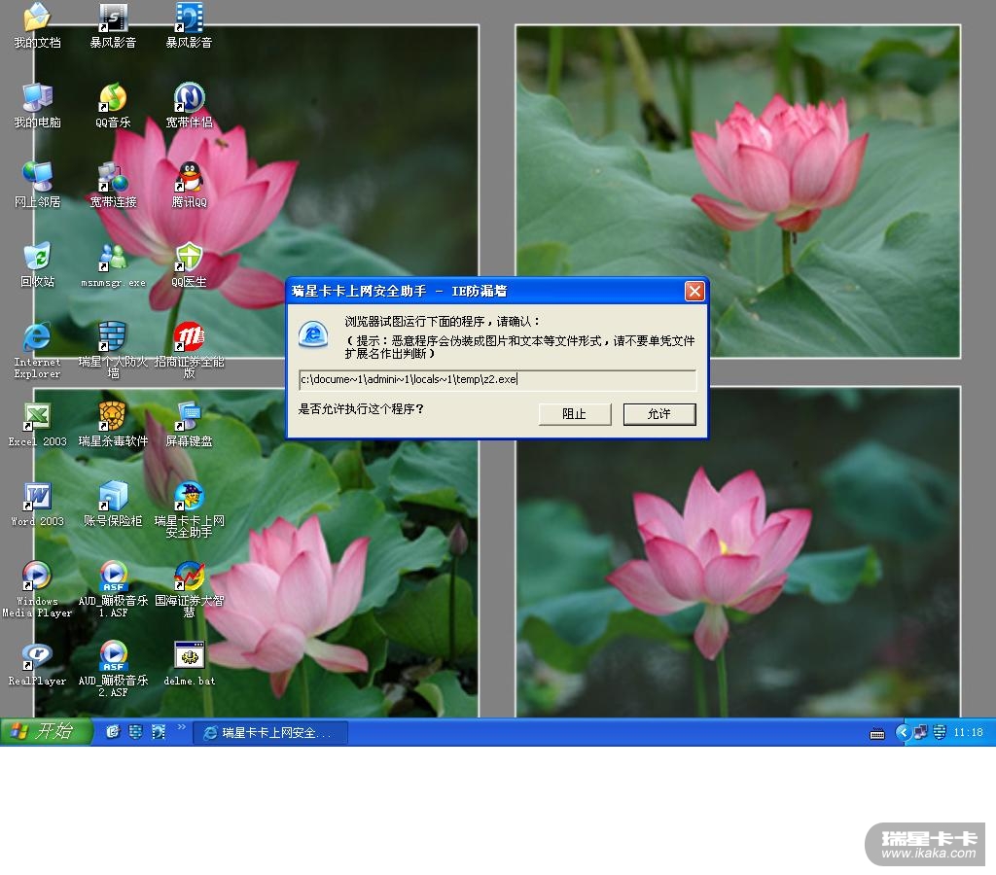Select Word 2003 shortcut
Image resolution: width=996 pixels, height=875 pixels.
[37, 505]
